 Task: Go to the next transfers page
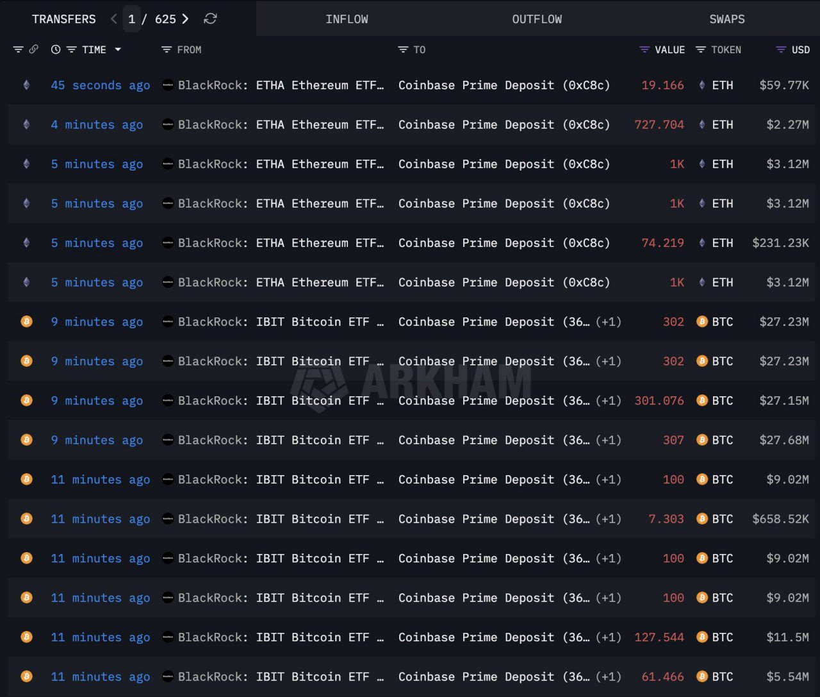click(186, 19)
